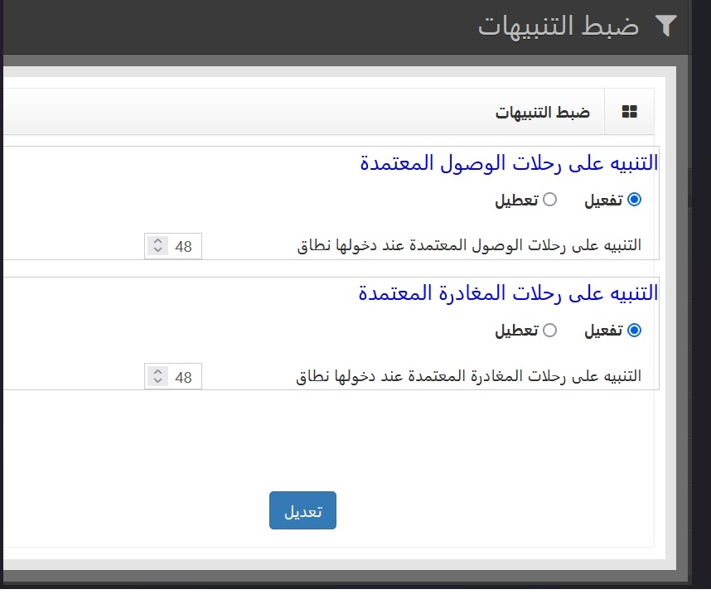711x599 pixels.
Task: Increase arrival flights range with up arrow
Action: click(157, 242)
